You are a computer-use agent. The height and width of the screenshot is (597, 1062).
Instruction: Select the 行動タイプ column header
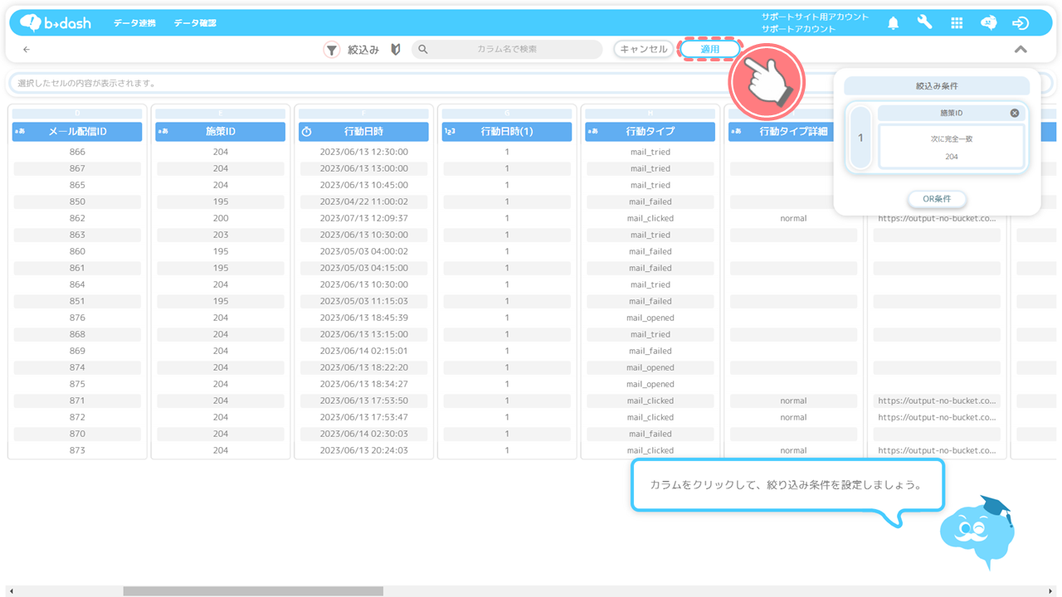(x=650, y=132)
